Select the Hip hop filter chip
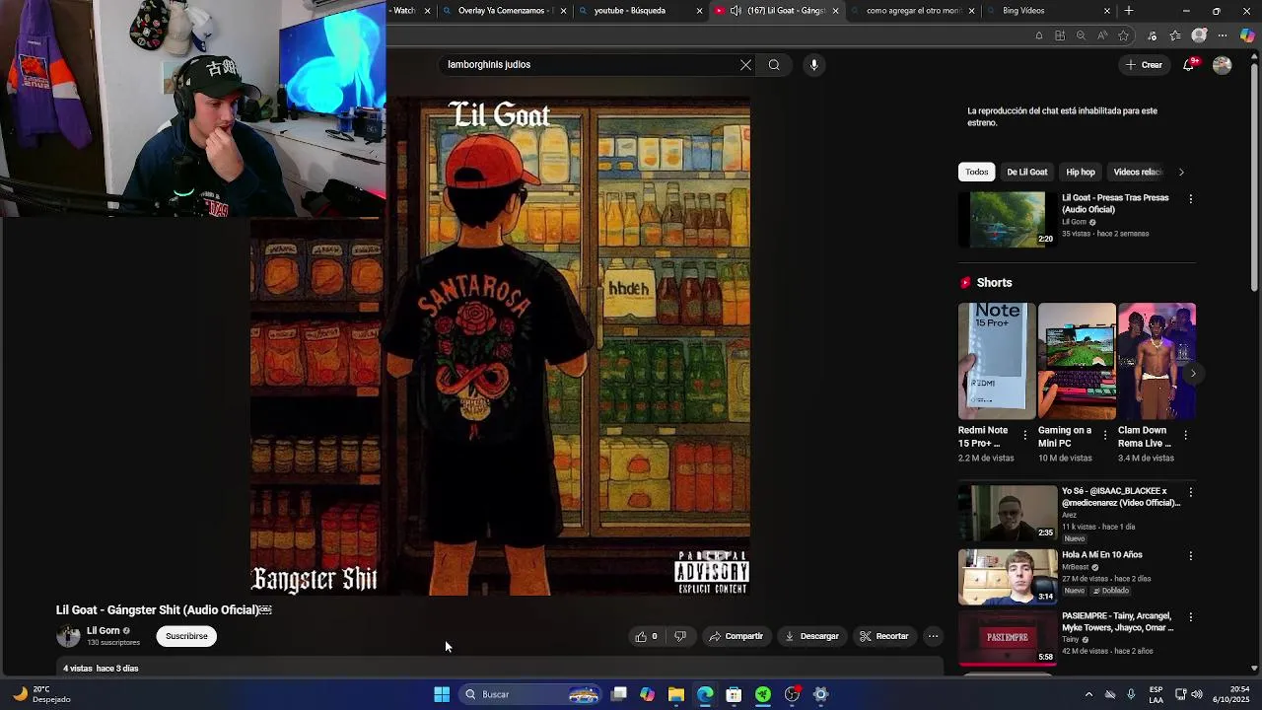This screenshot has height=710, width=1262. point(1081,172)
